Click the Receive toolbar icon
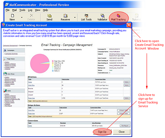165x138 pixels. [65, 16]
